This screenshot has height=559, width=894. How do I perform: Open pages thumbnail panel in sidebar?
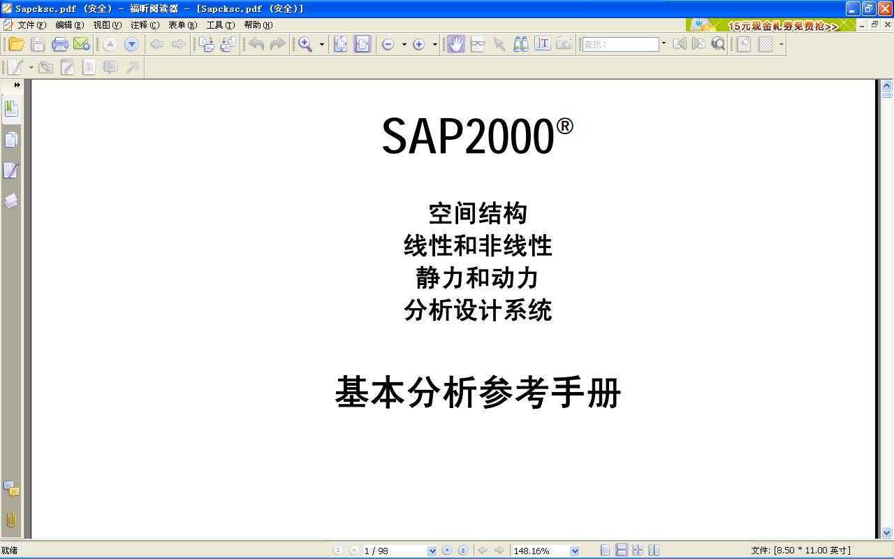click(11, 140)
